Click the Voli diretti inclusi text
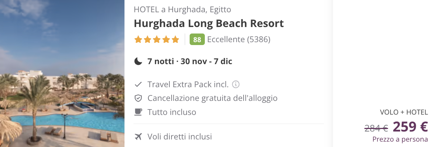This screenshot has height=147, width=435. click(180, 137)
